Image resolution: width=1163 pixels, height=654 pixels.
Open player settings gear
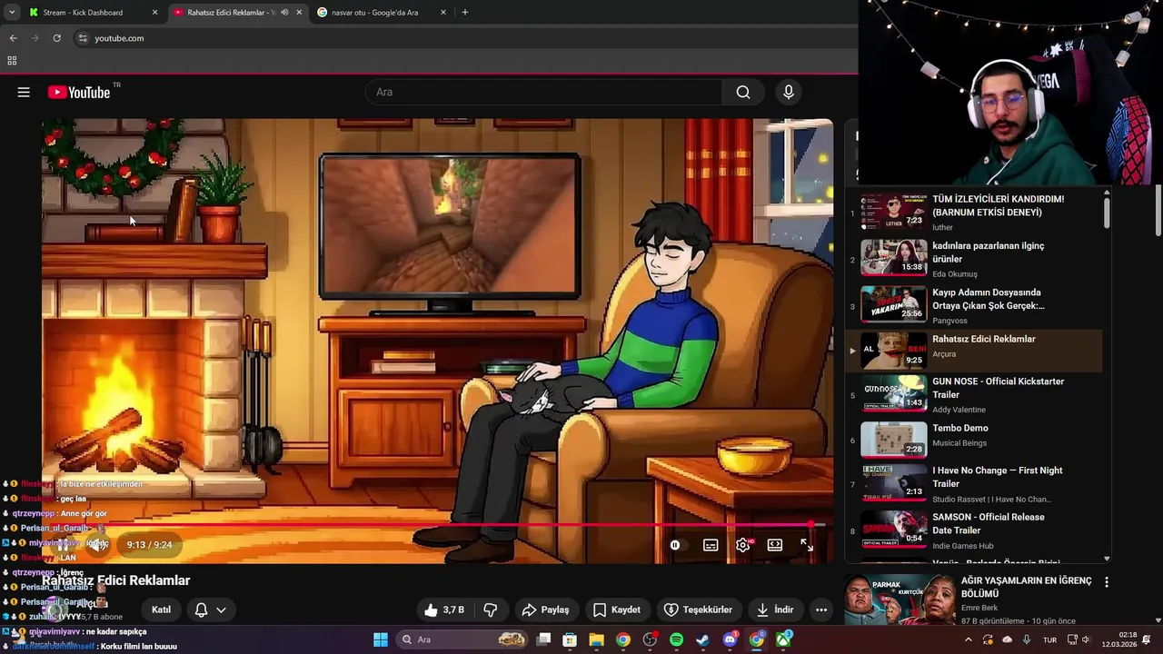pyautogui.click(x=743, y=545)
